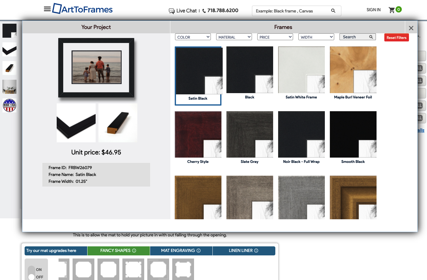This screenshot has height=280, width=427.
Task: Click the shopping cart icon
Action: click(392, 10)
